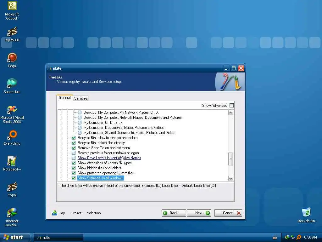Select radio Desktop, My Computer, Network Places, Documents and Pictures
This screenshot has width=322, height=242.
tap(80, 118)
